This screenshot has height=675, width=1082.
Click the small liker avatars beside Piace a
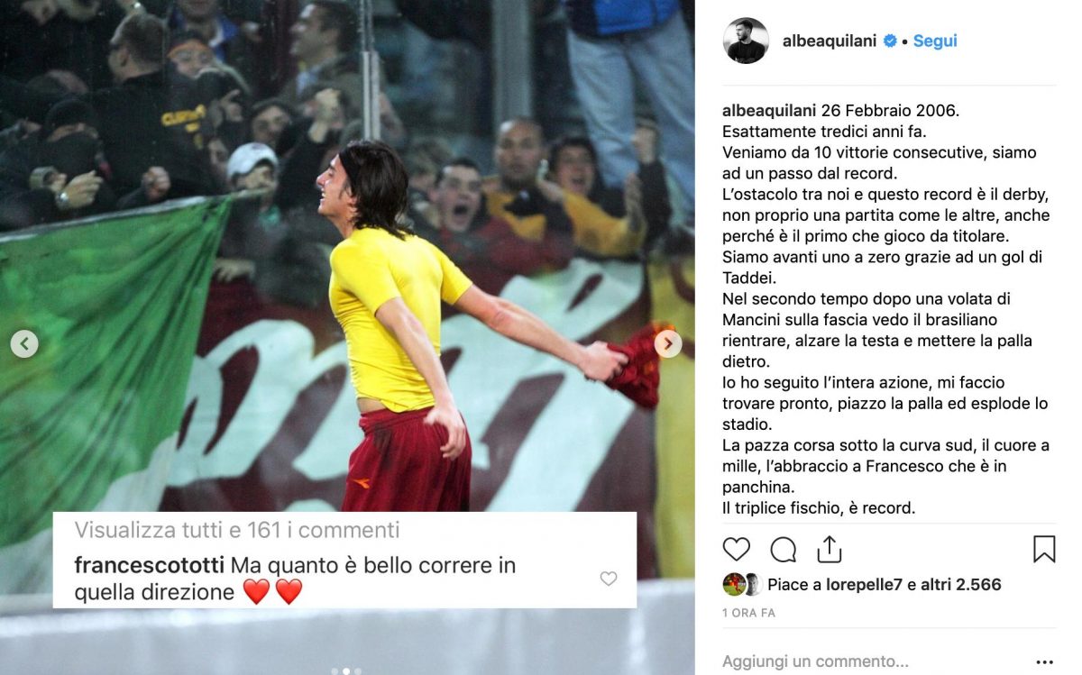coord(742,584)
